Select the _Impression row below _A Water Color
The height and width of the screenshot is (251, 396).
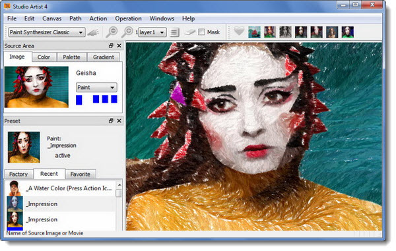click(x=60, y=204)
